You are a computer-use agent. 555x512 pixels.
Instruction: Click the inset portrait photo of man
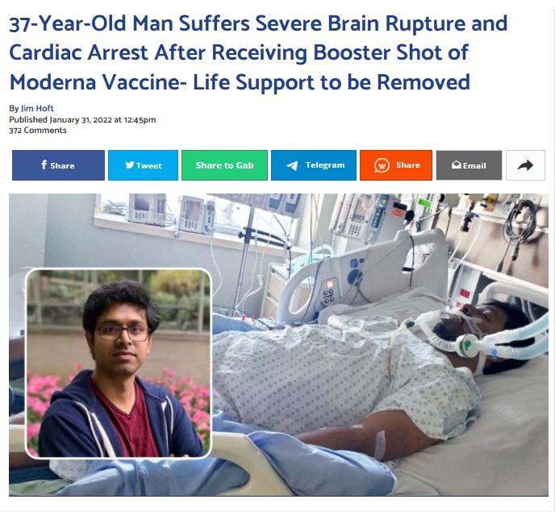pyautogui.click(x=119, y=364)
